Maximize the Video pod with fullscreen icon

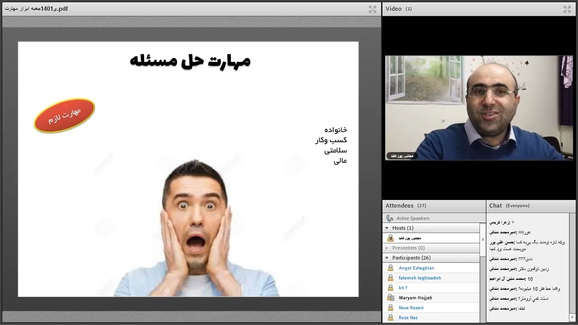click(x=567, y=9)
